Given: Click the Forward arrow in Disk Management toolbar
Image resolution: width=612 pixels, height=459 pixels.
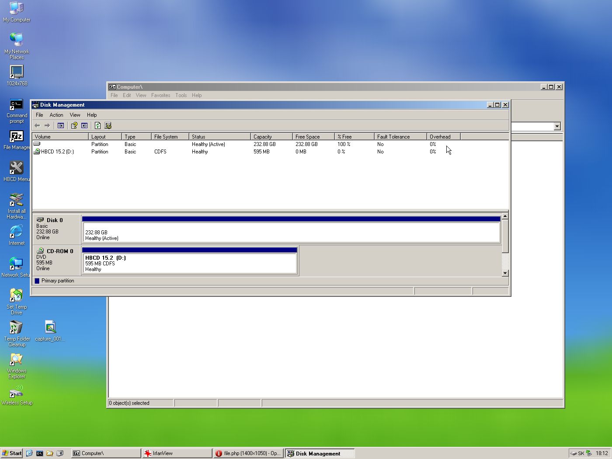Looking at the screenshot, I should 47,125.
